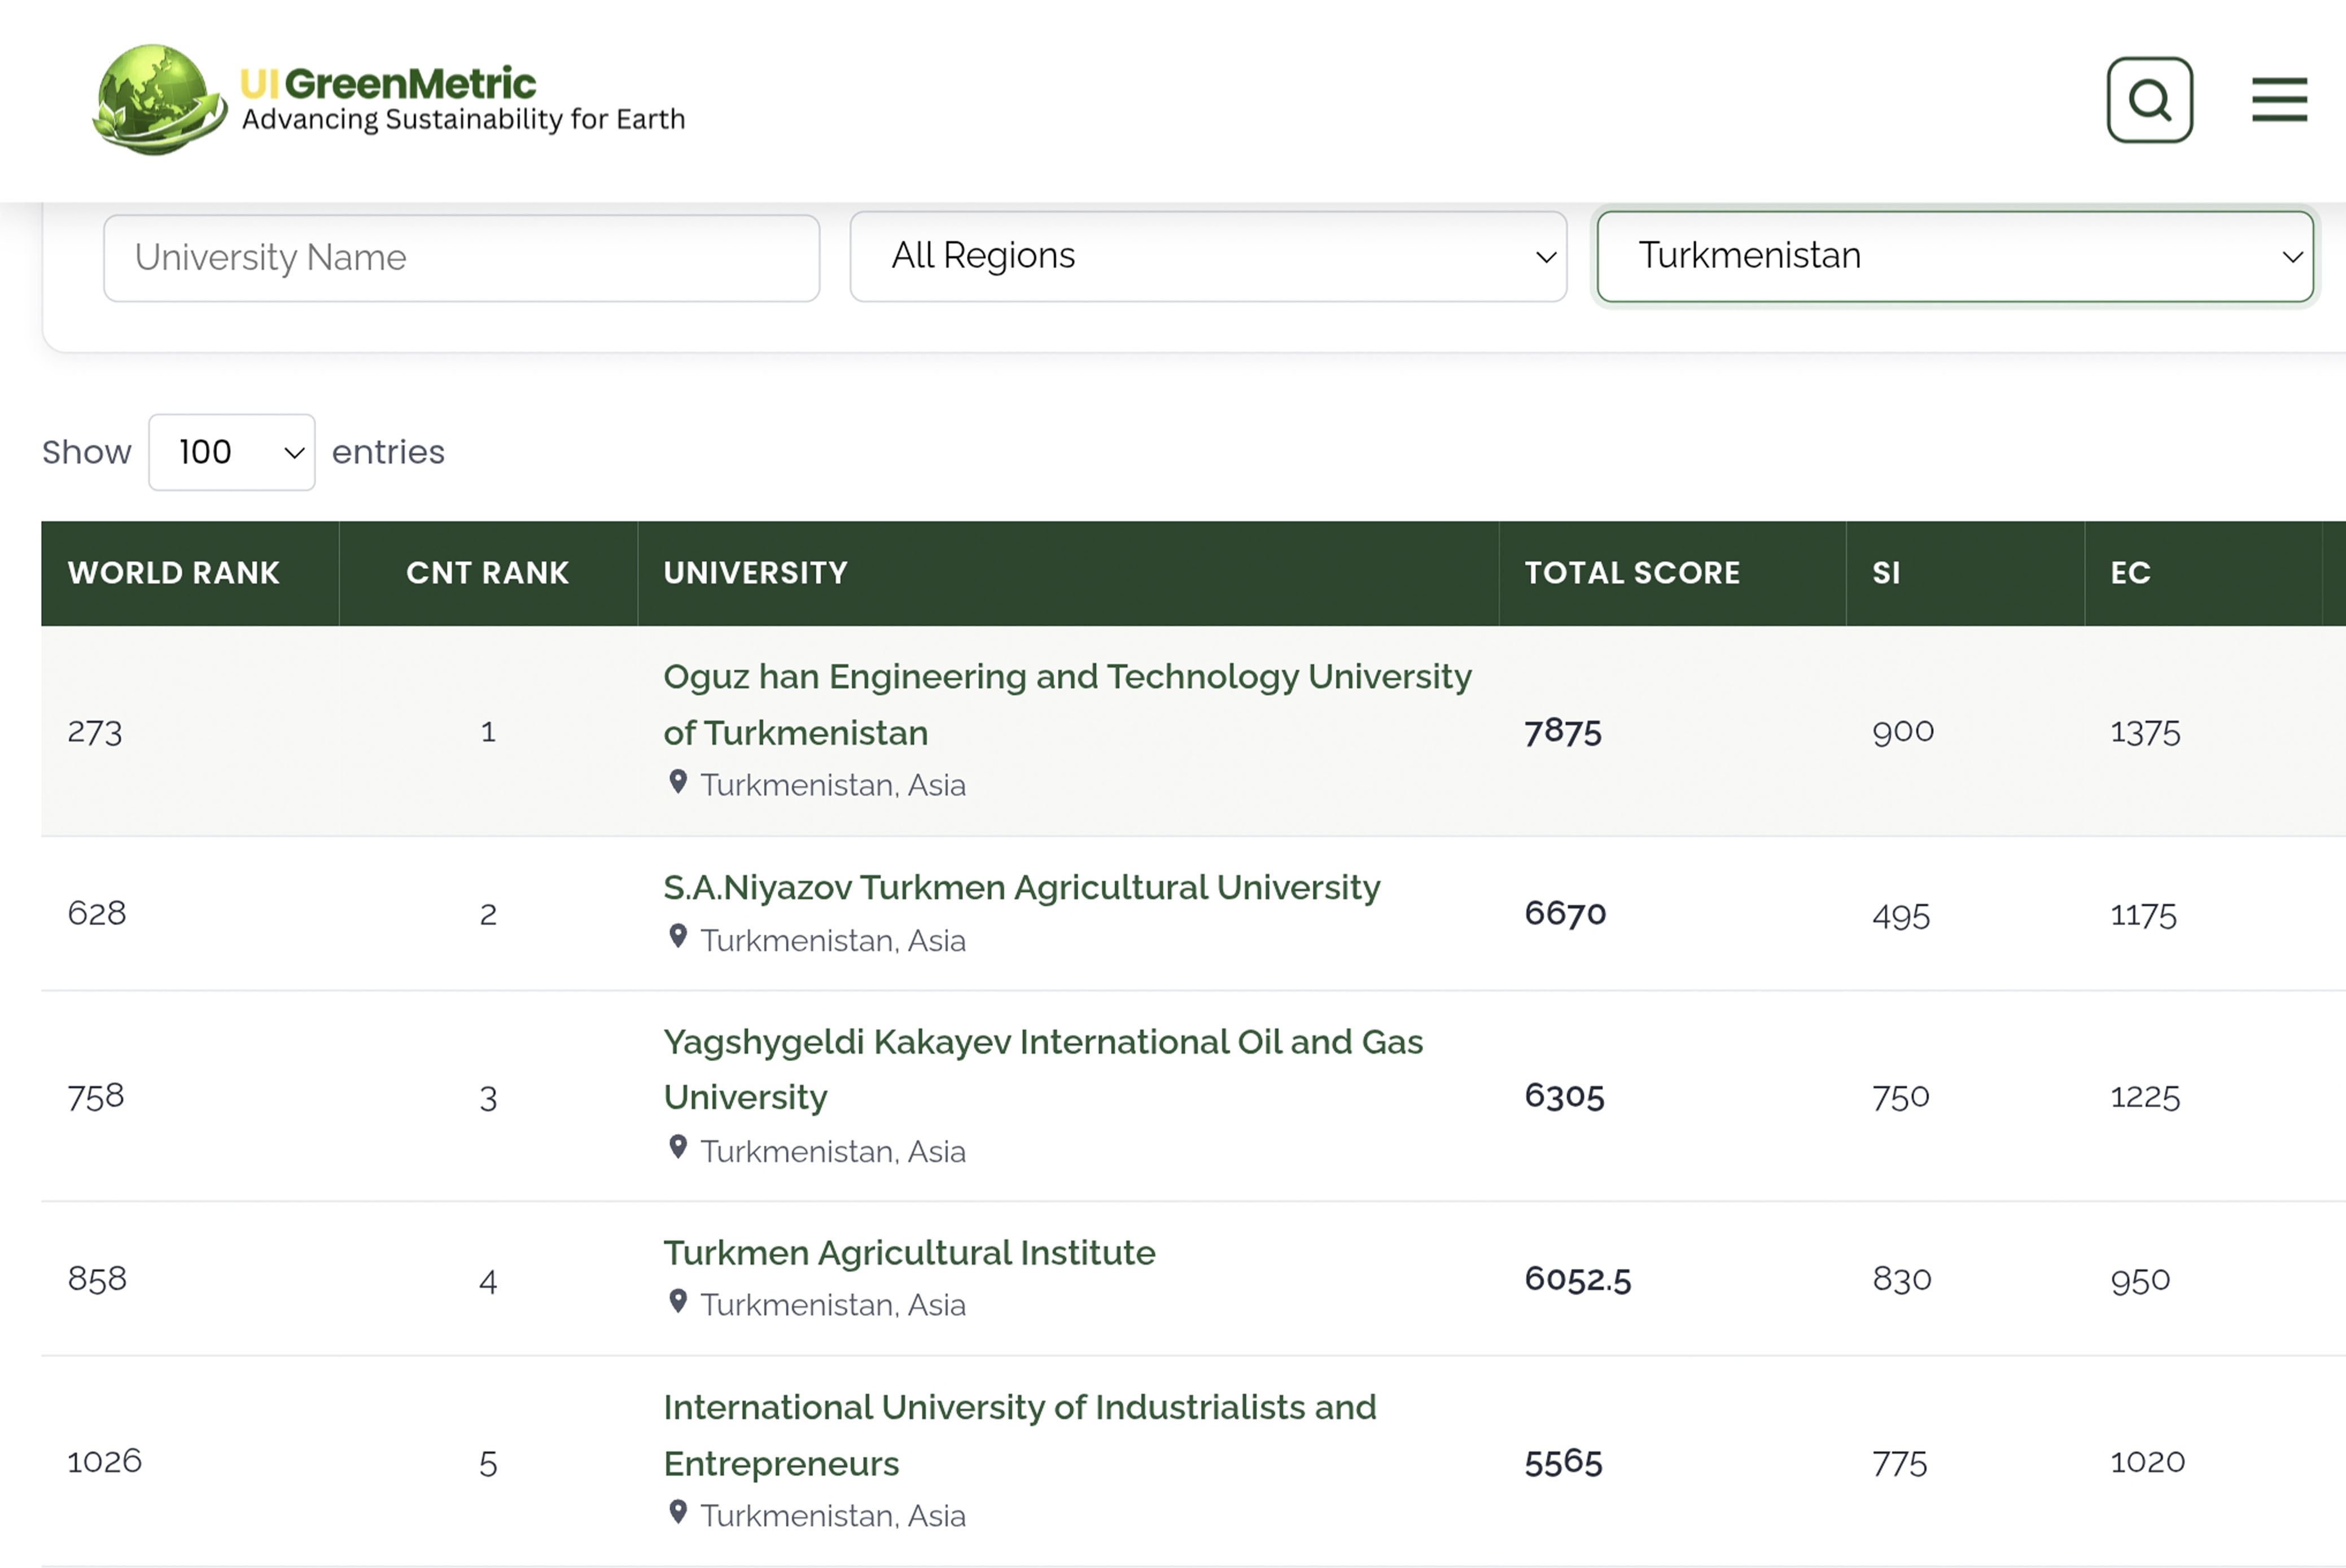This screenshot has width=2346, height=1568.
Task: Click SI value 495 cell
Action: coord(1901,916)
